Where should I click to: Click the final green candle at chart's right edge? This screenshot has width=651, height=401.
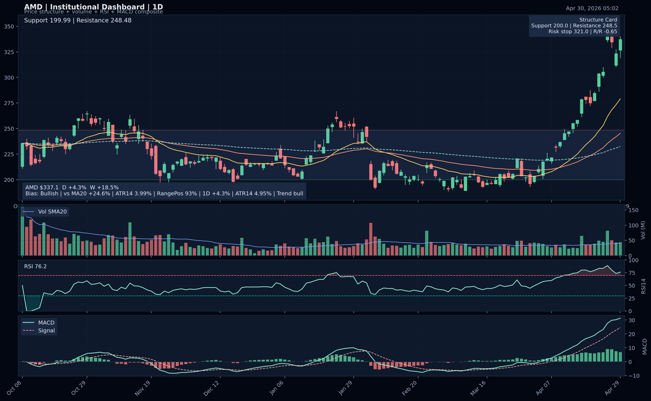tap(621, 44)
